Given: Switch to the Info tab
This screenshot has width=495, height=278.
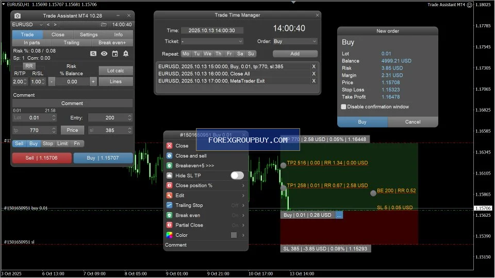Looking at the screenshot, I should (119, 34).
